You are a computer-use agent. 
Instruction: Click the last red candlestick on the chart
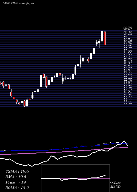(105, 38)
